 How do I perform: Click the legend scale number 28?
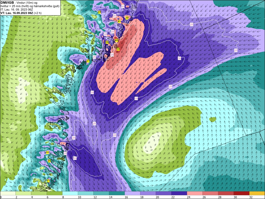(219, 197)
